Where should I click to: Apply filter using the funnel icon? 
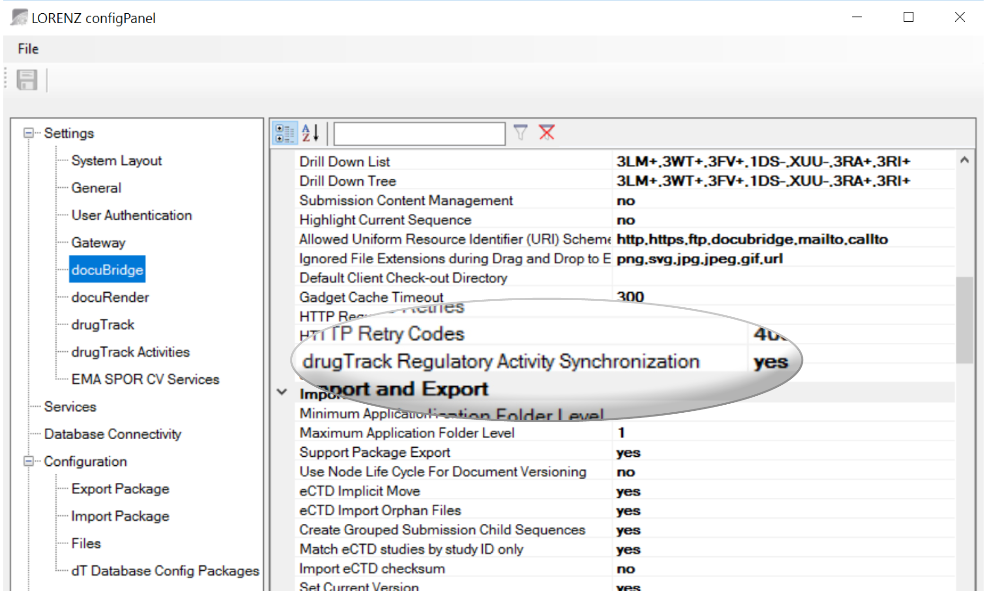(521, 132)
